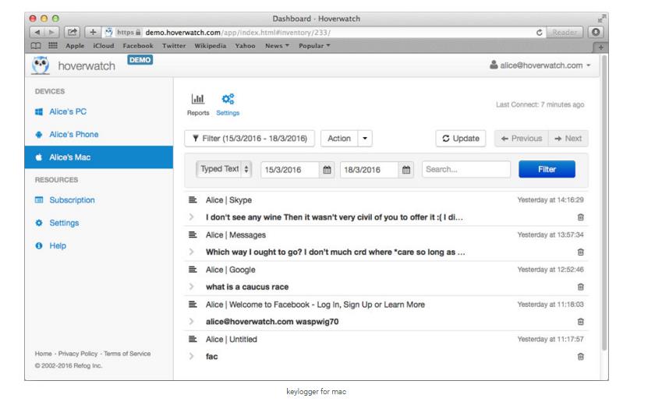Click the plus add bookmark button
Screen dimensions: 655x409
tap(93, 32)
